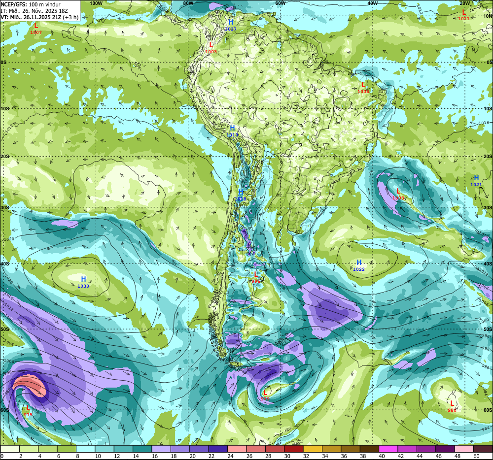Click the low pressure label L 980

[452, 406]
